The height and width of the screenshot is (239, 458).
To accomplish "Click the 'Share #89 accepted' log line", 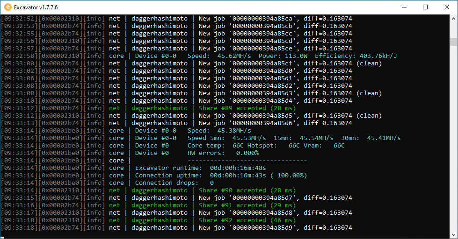I will (247, 108).
